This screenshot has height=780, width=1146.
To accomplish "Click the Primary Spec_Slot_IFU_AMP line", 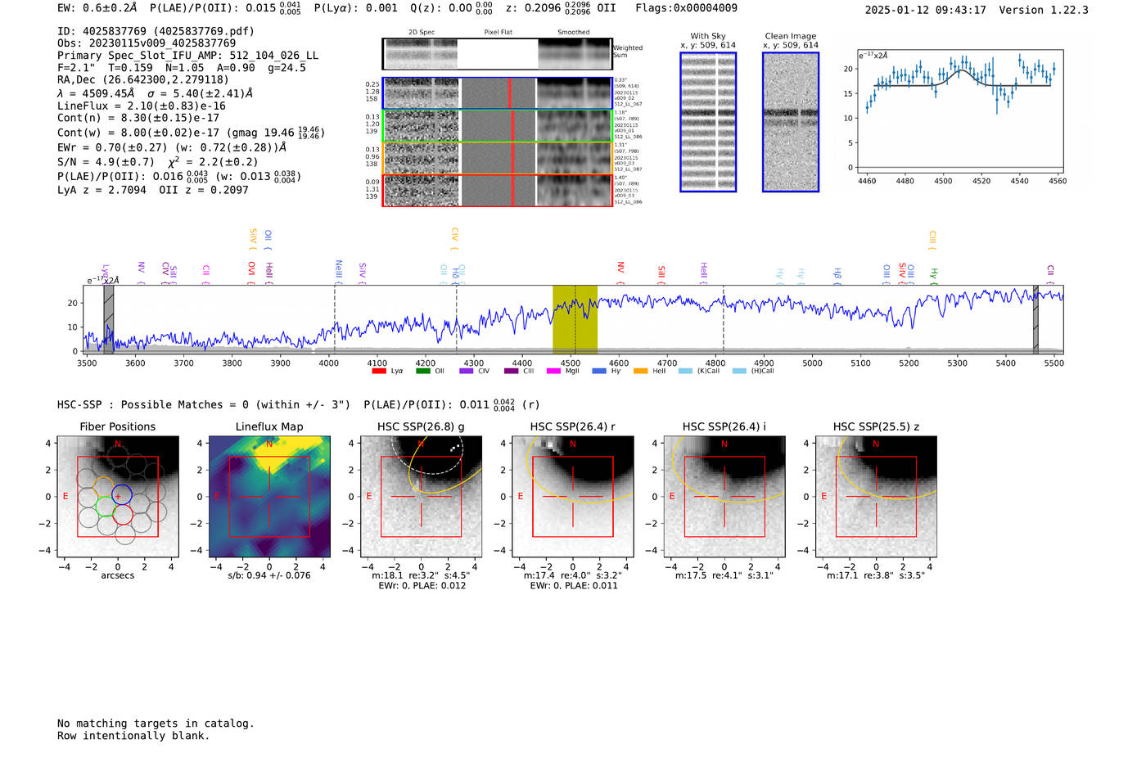I will pos(187,56).
